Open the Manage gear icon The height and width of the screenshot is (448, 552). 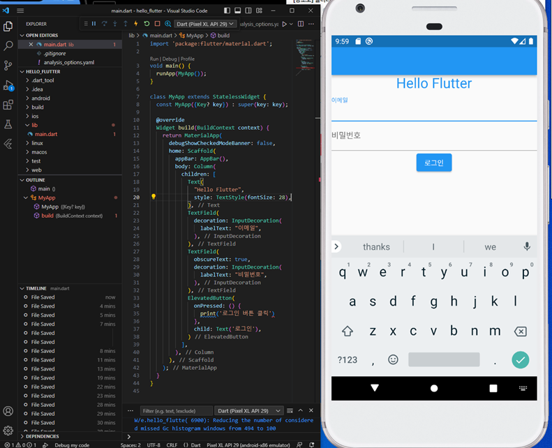point(8,430)
